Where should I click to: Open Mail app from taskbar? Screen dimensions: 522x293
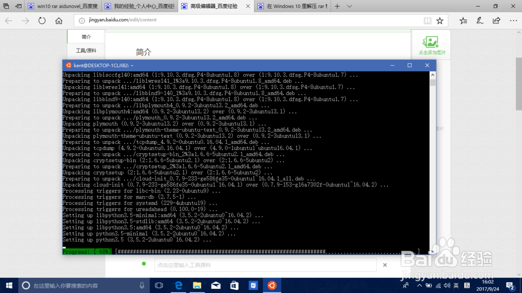pyautogui.click(x=216, y=285)
